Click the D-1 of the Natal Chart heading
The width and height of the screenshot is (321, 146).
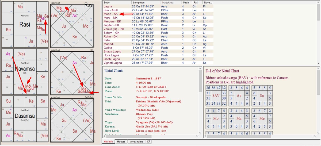pos(222,71)
